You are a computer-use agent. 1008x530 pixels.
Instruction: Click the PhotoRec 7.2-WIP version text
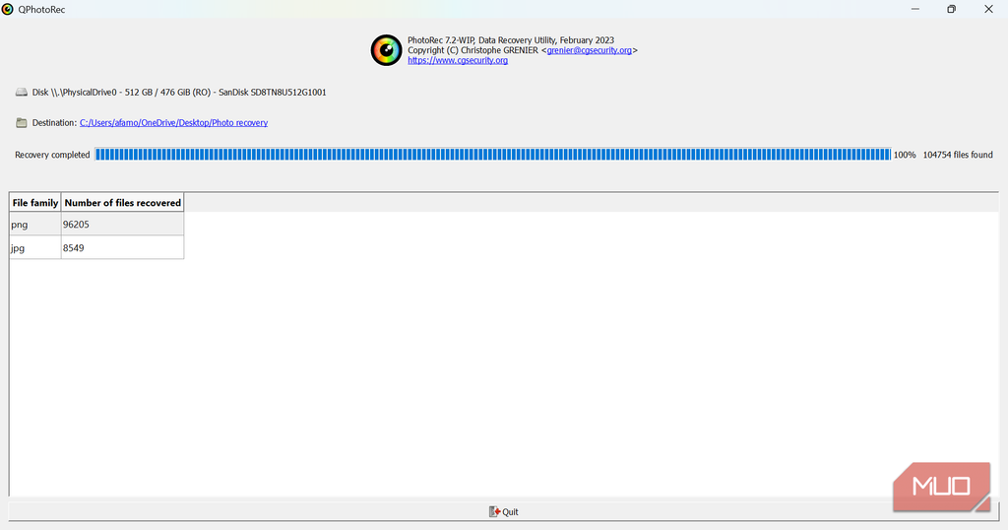(511, 39)
